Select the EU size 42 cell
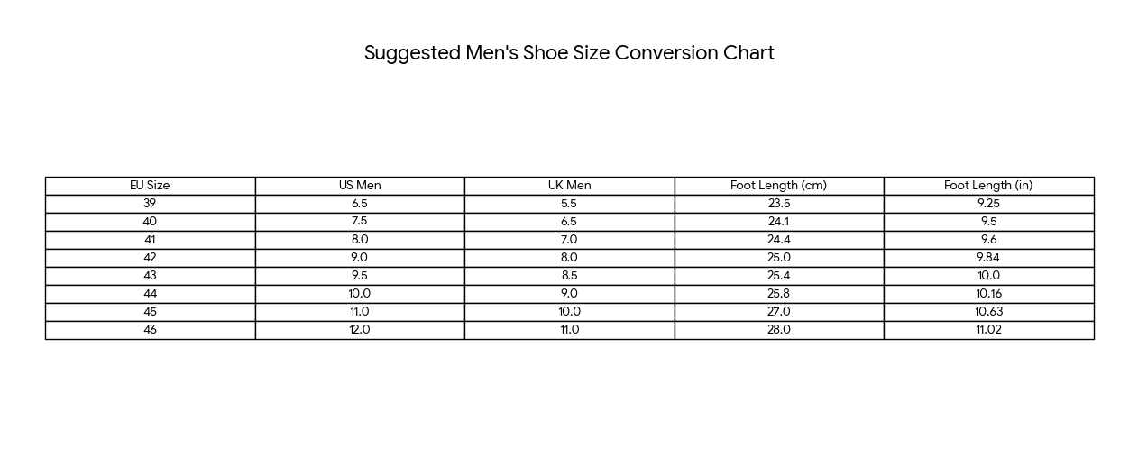Viewport: 1138px width, 476px height. (150, 258)
